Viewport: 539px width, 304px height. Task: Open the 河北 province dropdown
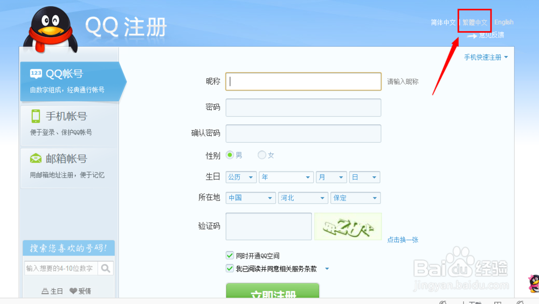[x=303, y=198]
